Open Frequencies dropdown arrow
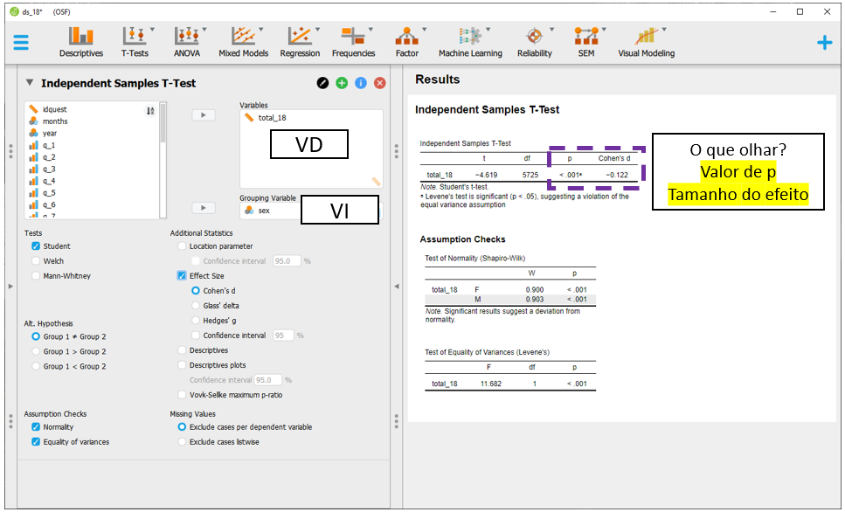The image size is (845, 512). pos(371,30)
